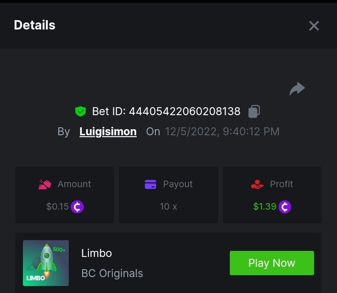The height and width of the screenshot is (293, 337).
Task: Close the Details dialog
Action: pos(314,26)
